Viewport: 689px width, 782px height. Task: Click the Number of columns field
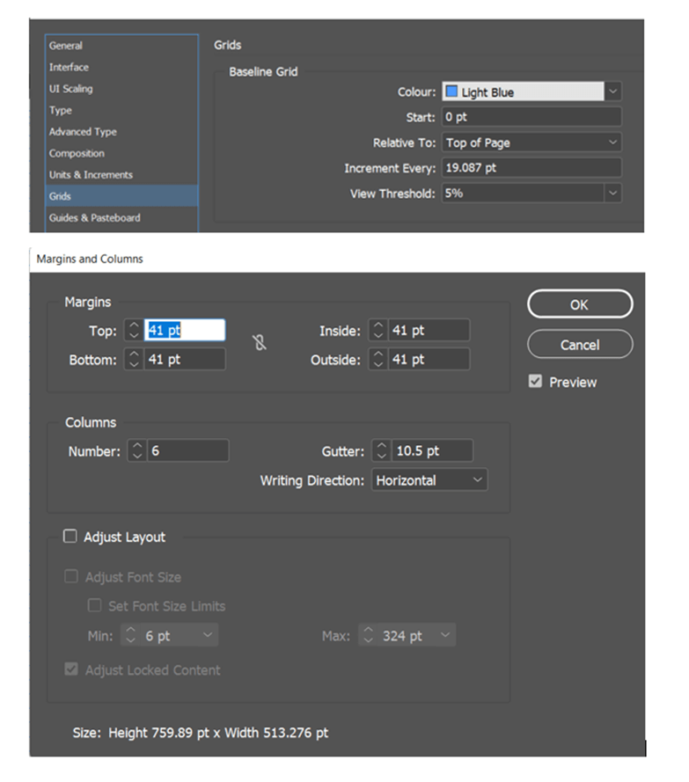[x=188, y=451]
